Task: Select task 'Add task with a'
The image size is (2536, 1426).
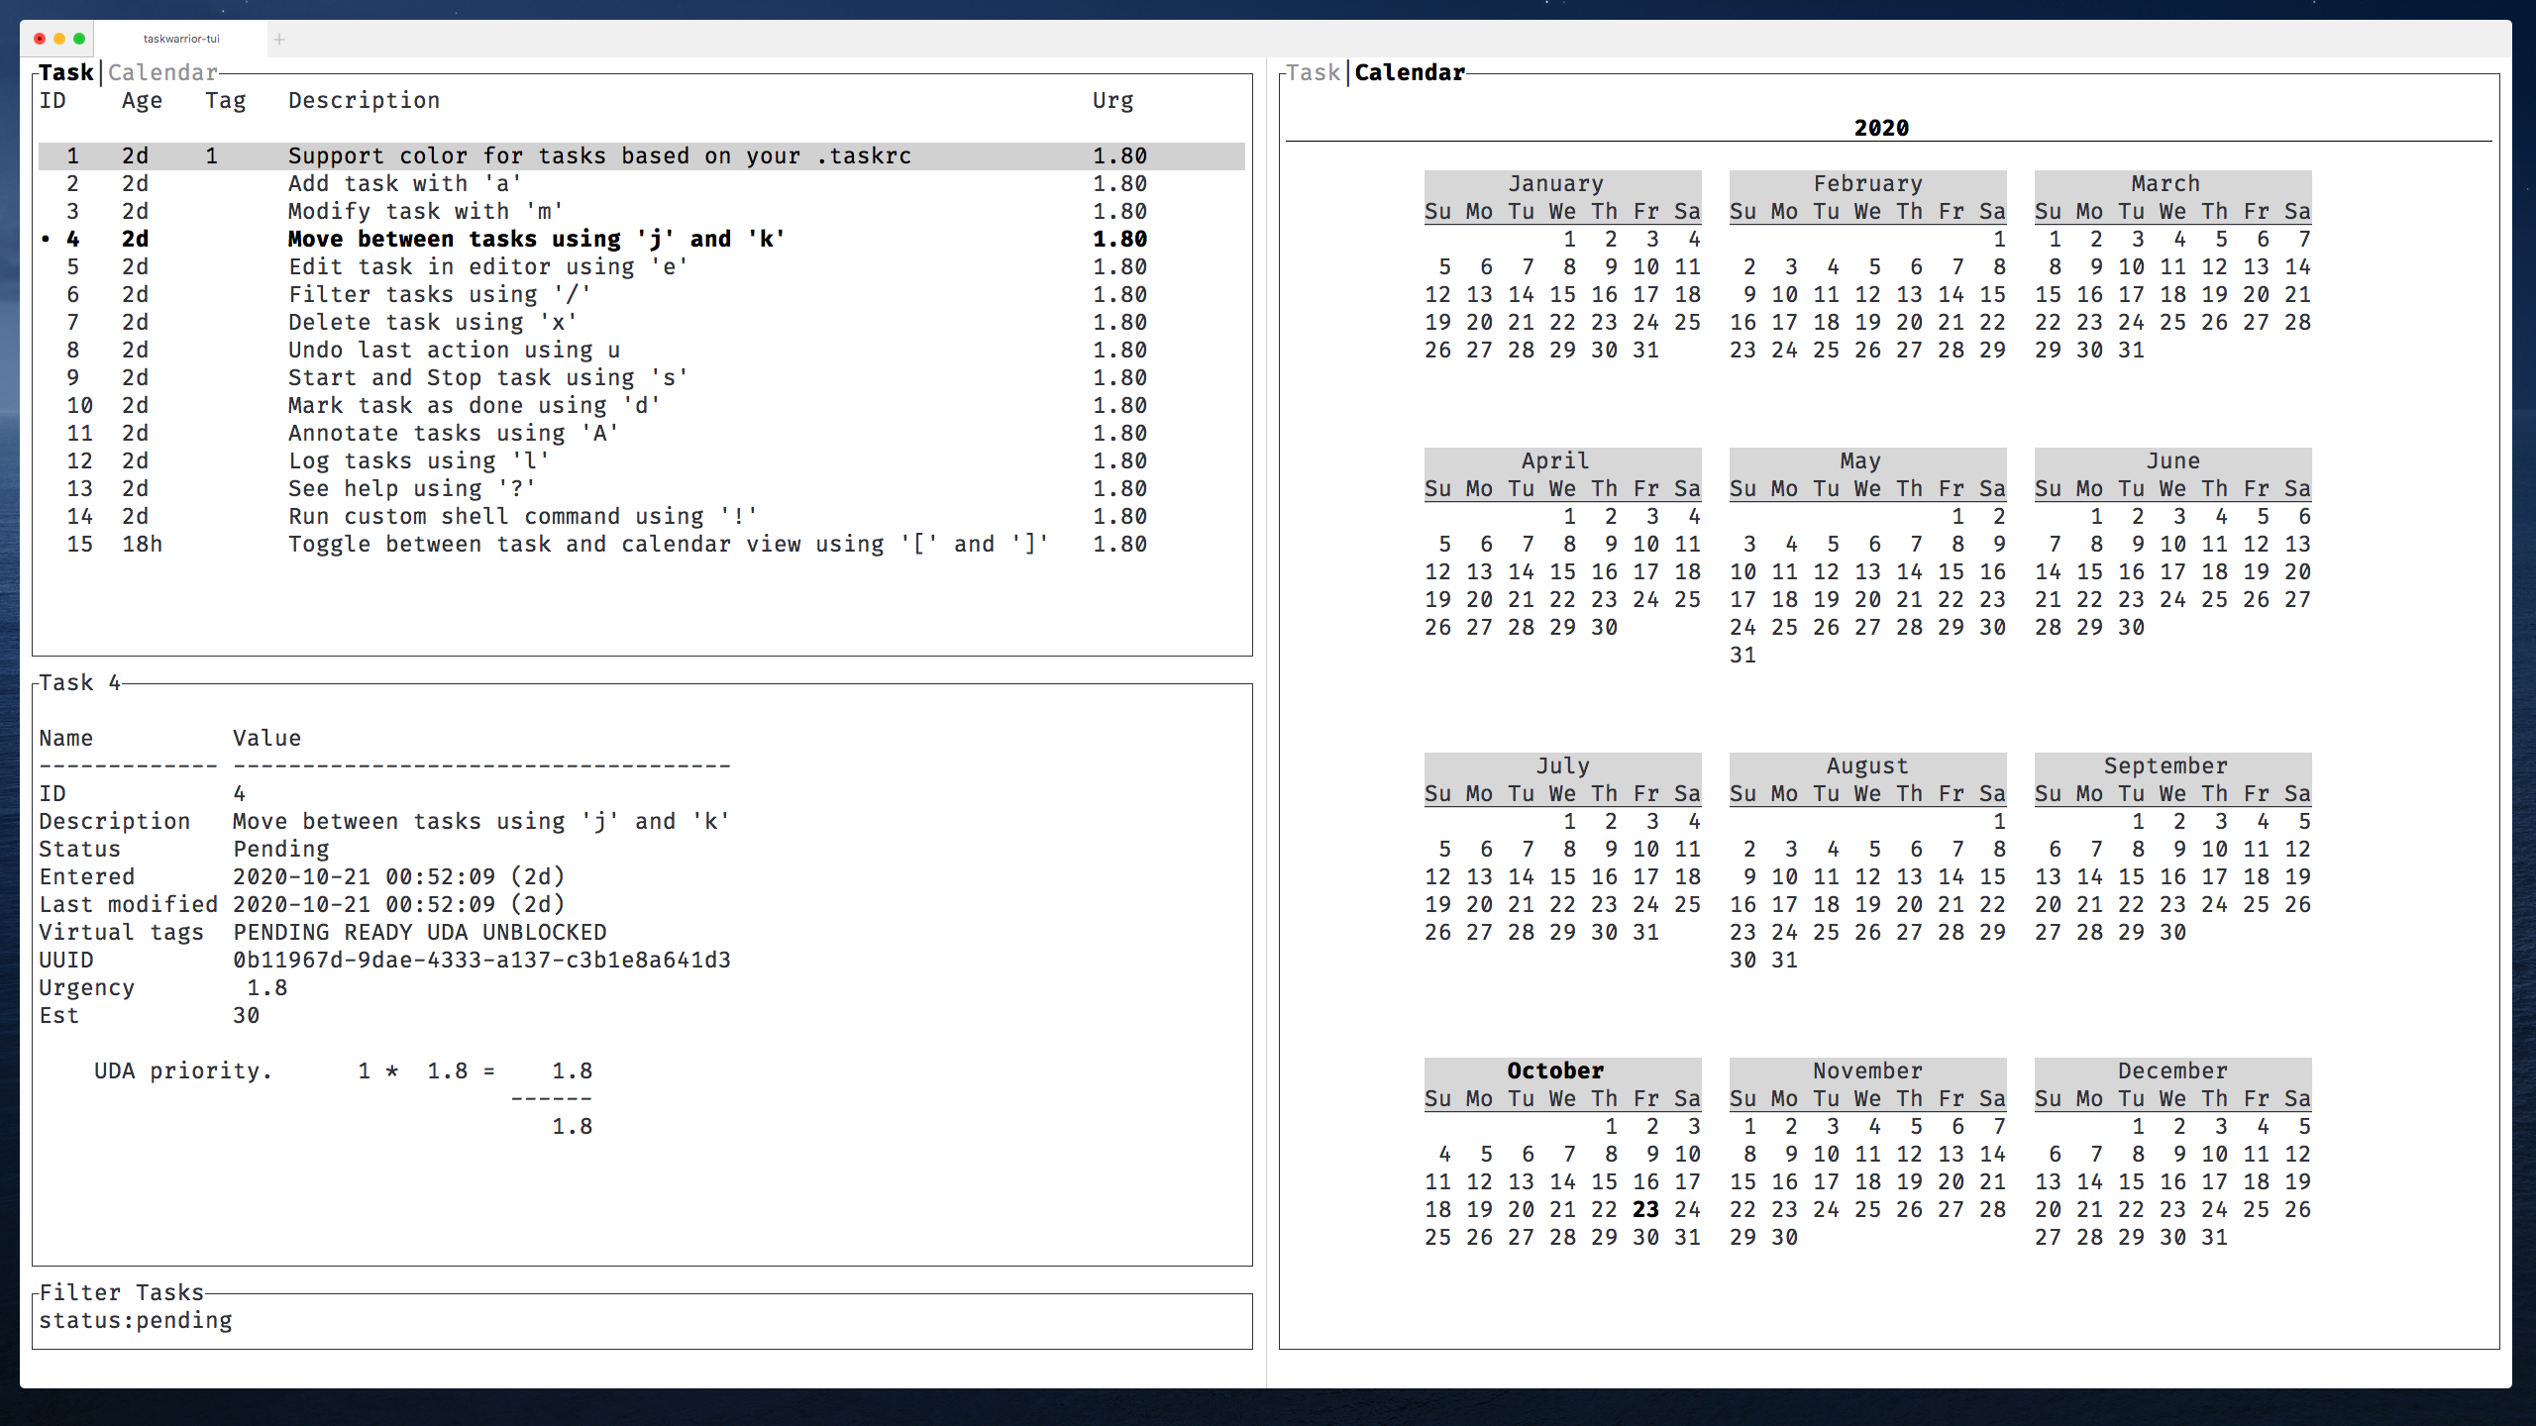Action: click(406, 183)
